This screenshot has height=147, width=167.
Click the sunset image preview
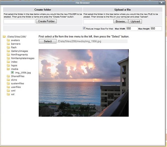83,83
